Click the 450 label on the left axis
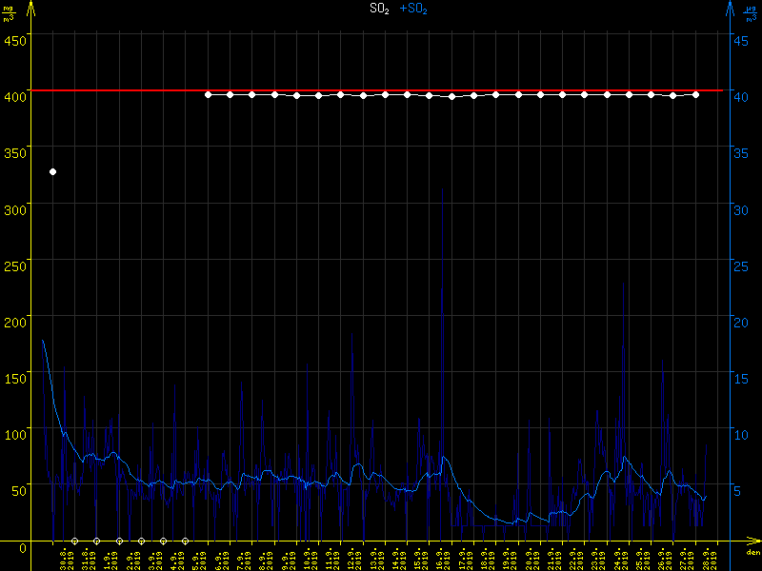This screenshot has height=571, width=762. [x=14, y=40]
